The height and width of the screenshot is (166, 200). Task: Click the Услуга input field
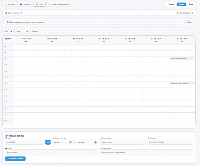tap(52, 152)
